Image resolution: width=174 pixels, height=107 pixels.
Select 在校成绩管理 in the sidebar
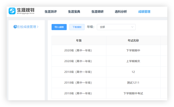coord(26,27)
